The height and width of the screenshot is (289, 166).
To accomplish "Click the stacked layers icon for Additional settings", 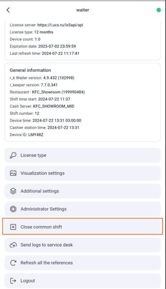I will pos(13,191).
